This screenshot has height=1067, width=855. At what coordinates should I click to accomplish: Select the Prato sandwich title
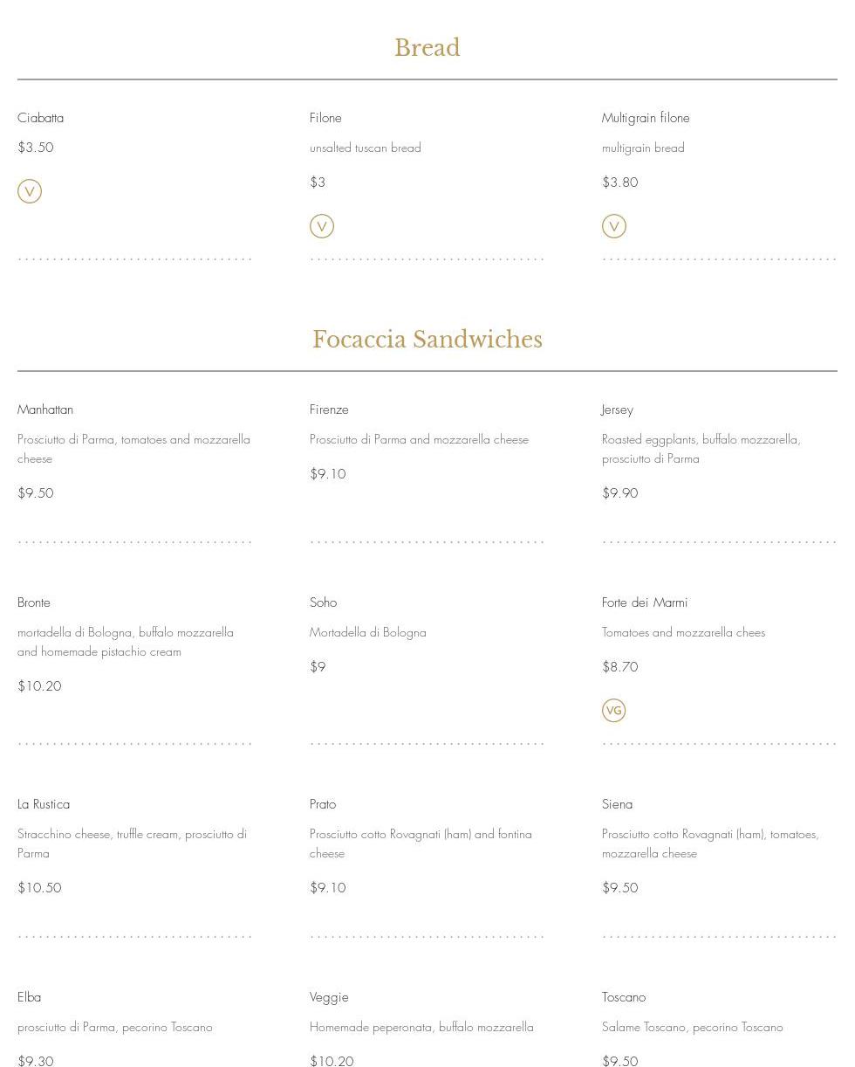323,804
